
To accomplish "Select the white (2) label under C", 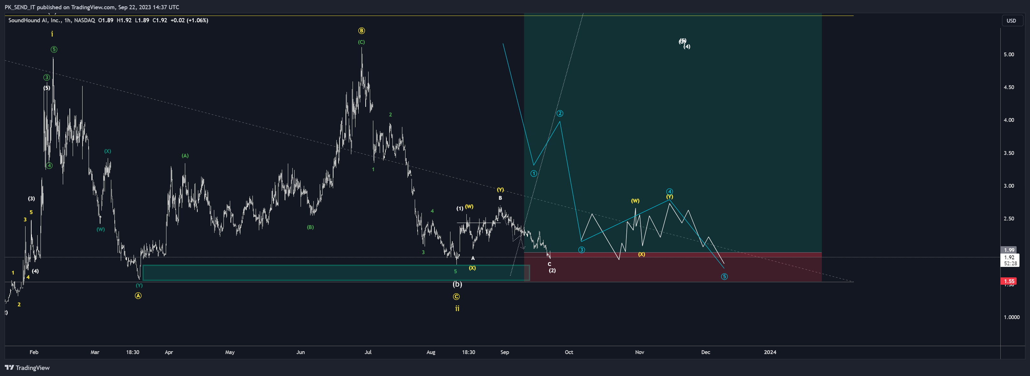I will (x=552, y=271).
